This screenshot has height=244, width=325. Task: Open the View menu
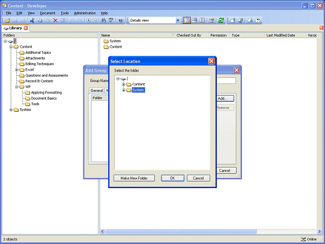(31, 13)
